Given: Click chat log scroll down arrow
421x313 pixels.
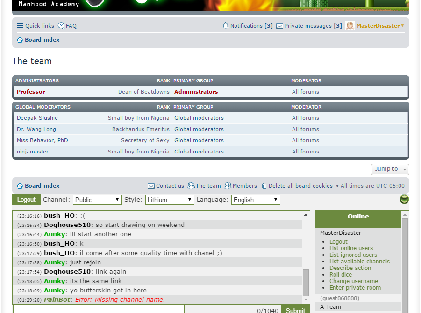Looking at the screenshot, I should (306, 300).
